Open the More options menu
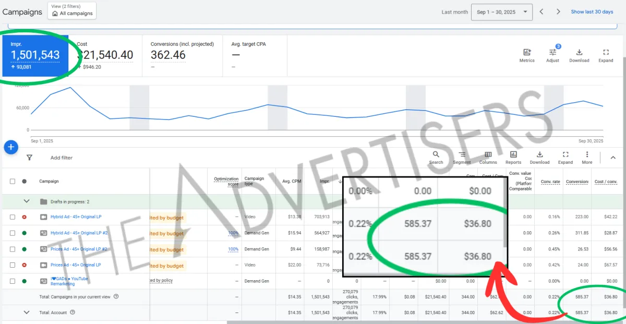 [x=587, y=158]
